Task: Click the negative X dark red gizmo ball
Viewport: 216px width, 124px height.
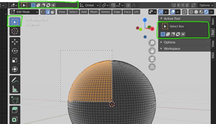Action: point(138,28)
